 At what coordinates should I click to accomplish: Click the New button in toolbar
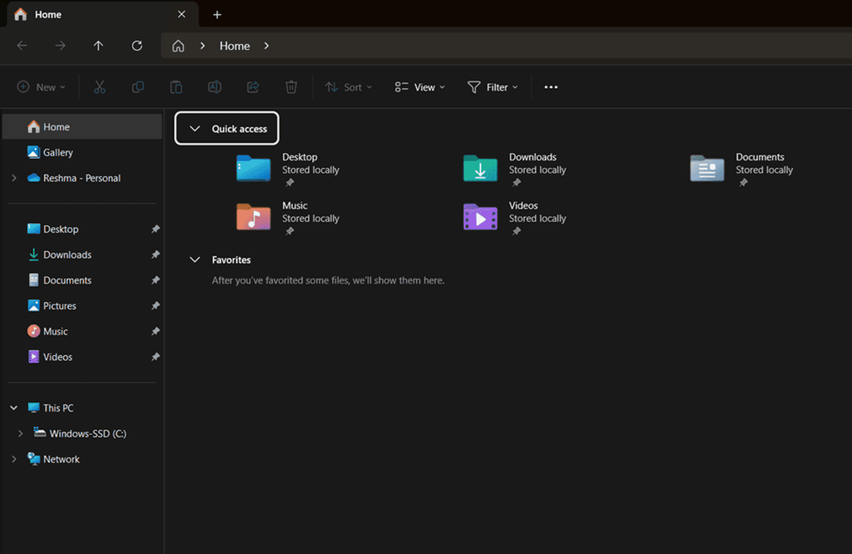coord(41,87)
